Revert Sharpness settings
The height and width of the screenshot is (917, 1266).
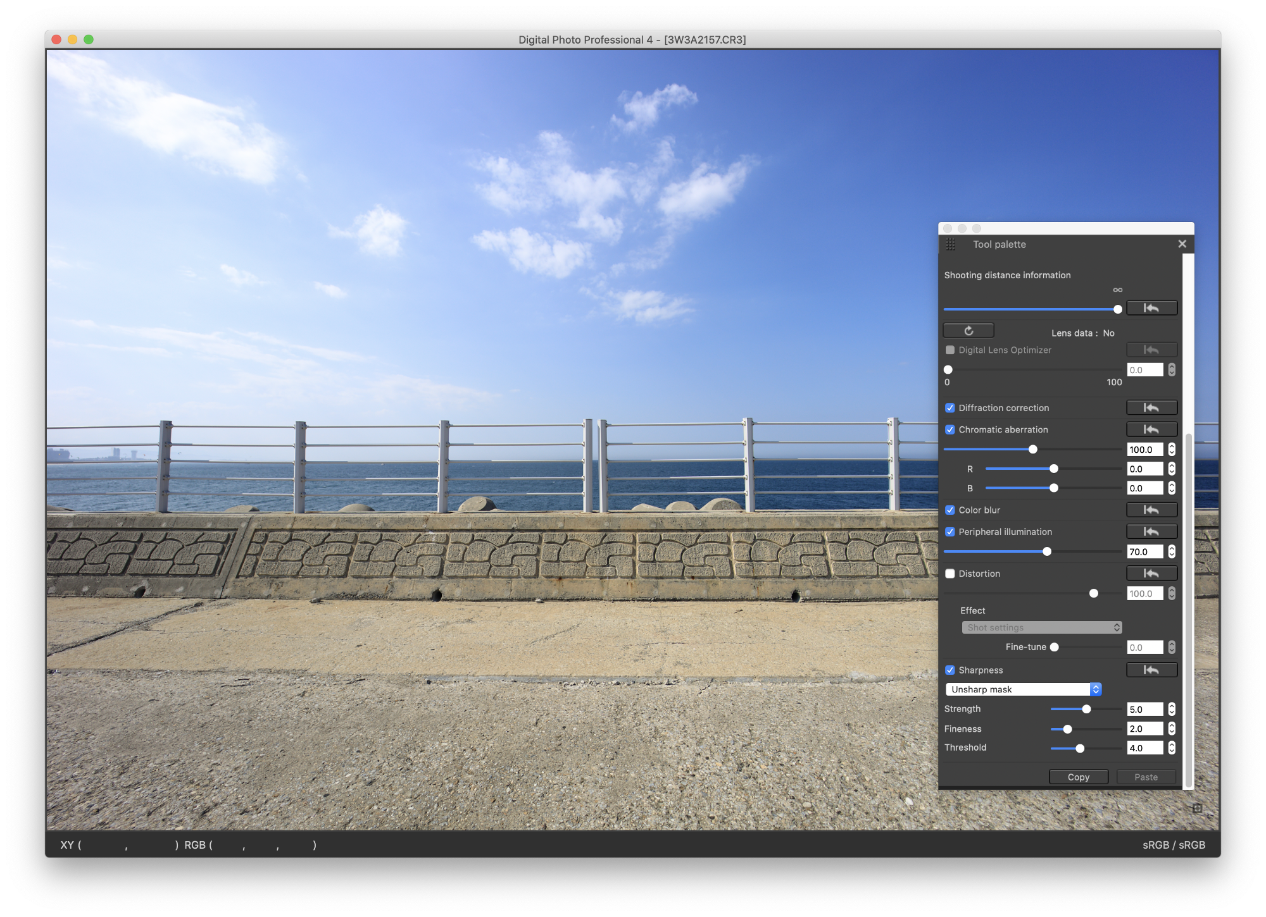click(1151, 670)
